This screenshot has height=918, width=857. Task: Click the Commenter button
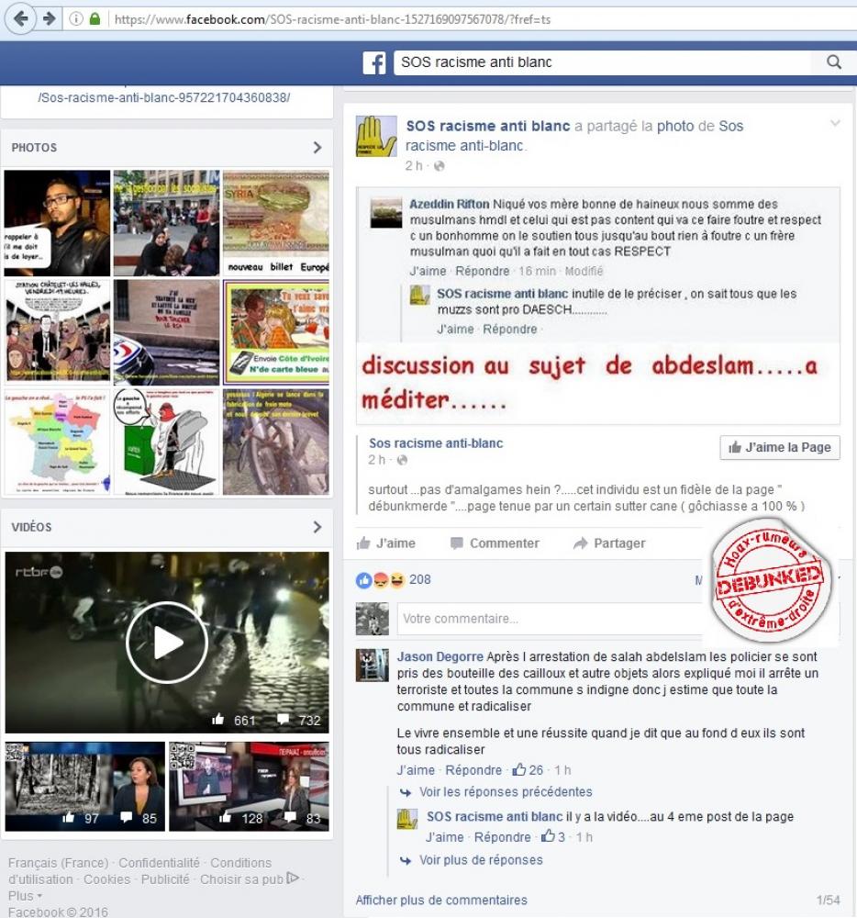click(x=495, y=543)
